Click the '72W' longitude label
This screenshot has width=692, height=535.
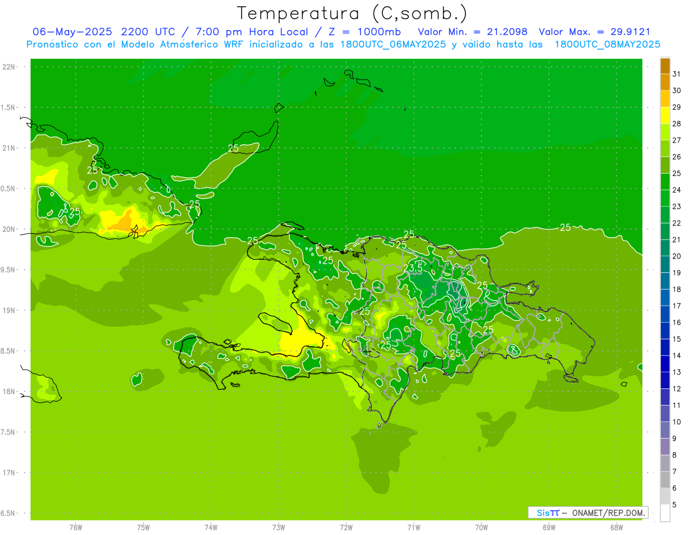(x=346, y=527)
